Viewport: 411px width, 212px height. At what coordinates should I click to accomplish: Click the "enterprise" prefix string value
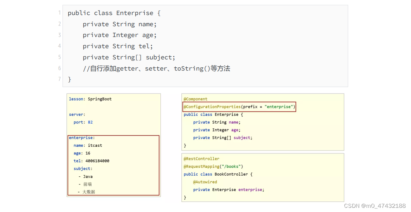[279, 107]
